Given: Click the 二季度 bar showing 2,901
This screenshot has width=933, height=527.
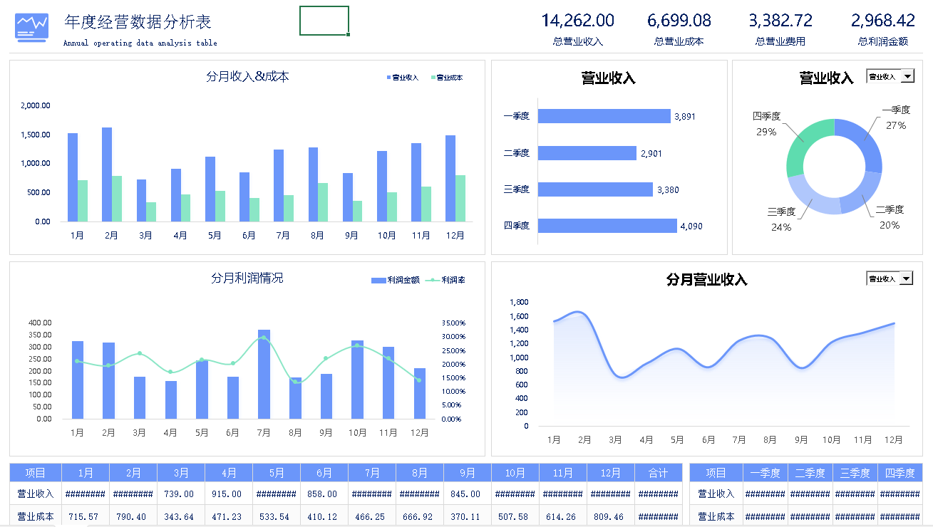Looking at the screenshot, I should [587, 153].
